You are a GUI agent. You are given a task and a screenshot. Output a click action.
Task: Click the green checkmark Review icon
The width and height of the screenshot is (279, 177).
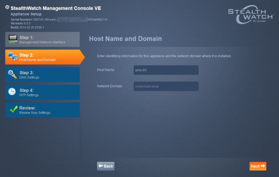(x=14, y=109)
